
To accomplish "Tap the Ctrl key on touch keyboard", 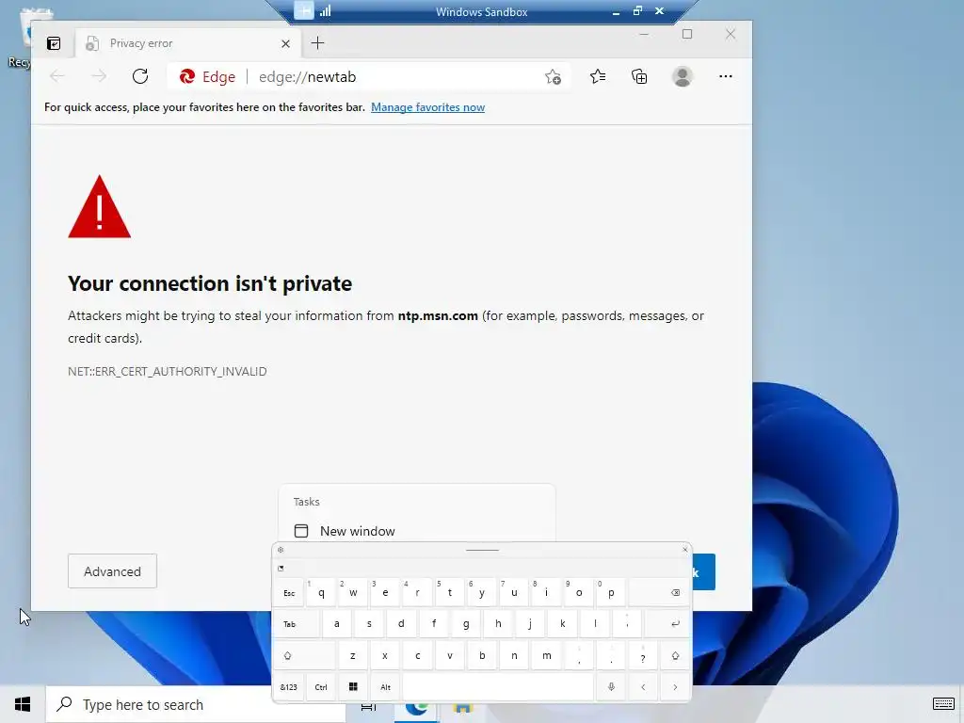I will (321, 687).
